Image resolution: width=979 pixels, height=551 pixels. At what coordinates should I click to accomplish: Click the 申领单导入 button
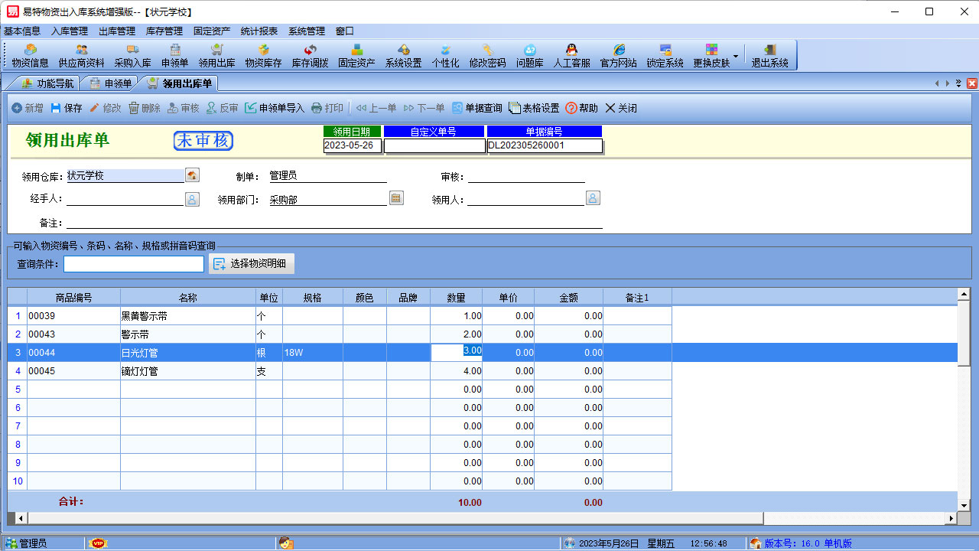(x=274, y=108)
